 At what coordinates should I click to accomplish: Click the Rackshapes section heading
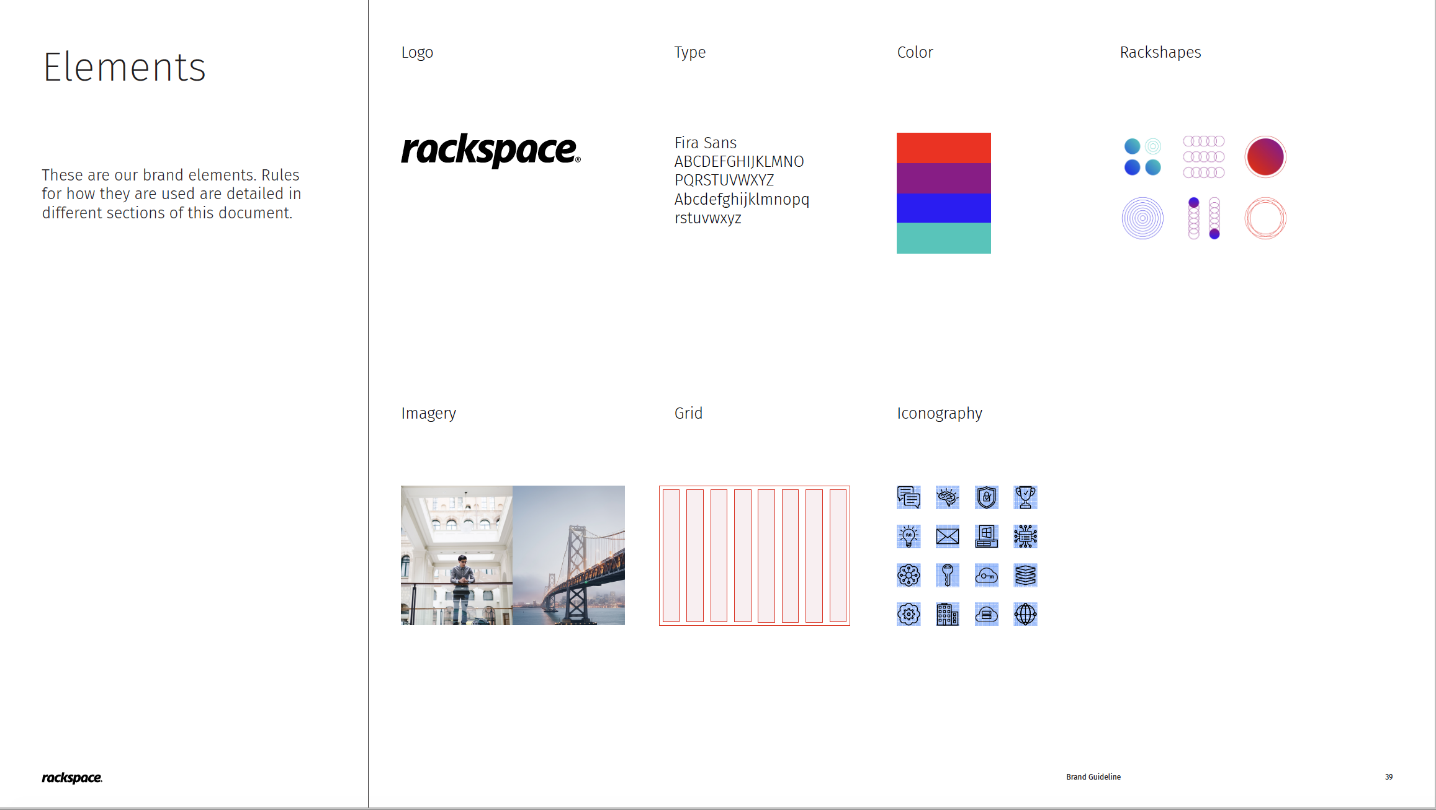click(1160, 53)
